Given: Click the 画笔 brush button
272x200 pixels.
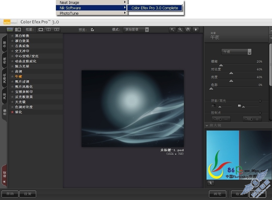Looking at the screenshot, I should [x=218, y=194].
